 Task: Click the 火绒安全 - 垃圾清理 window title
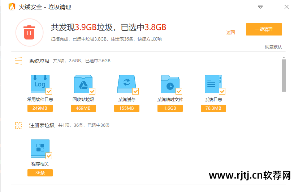pyautogui.click(x=45, y=7)
